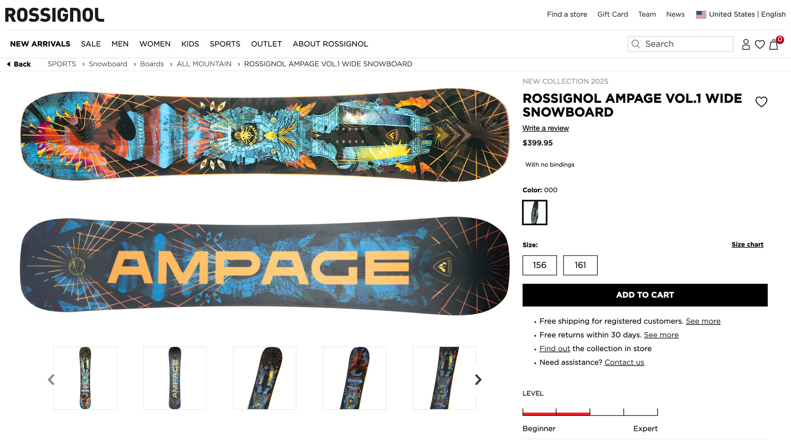Click the Rossignol logo

pyautogui.click(x=54, y=15)
